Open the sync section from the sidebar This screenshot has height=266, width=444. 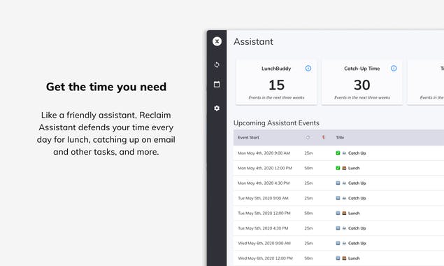coord(217,64)
